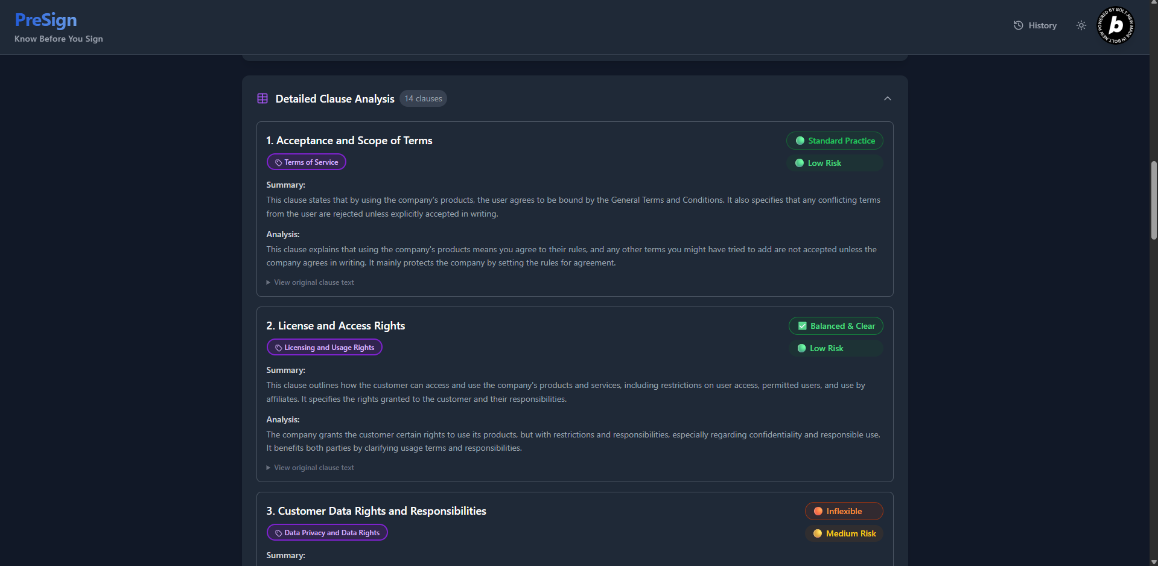This screenshot has height=566, width=1158.
Task: Click the tag icon in Data Privacy tag
Action: [x=279, y=533]
